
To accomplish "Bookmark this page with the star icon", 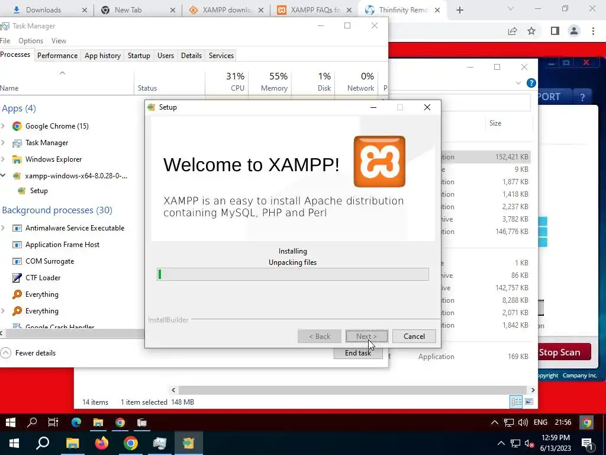I will tap(531, 31).
